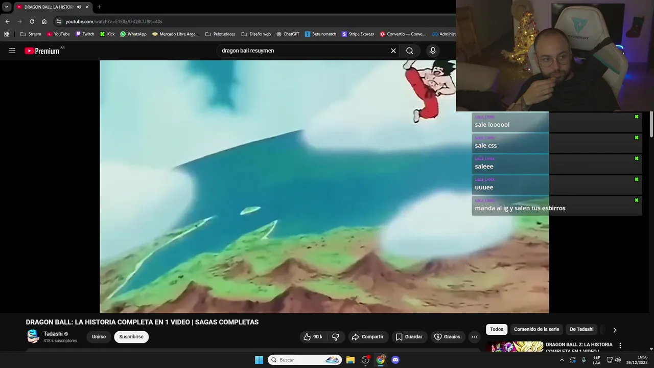Open the browser home page button
Viewport: 654px width, 368px height.
point(44,21)
